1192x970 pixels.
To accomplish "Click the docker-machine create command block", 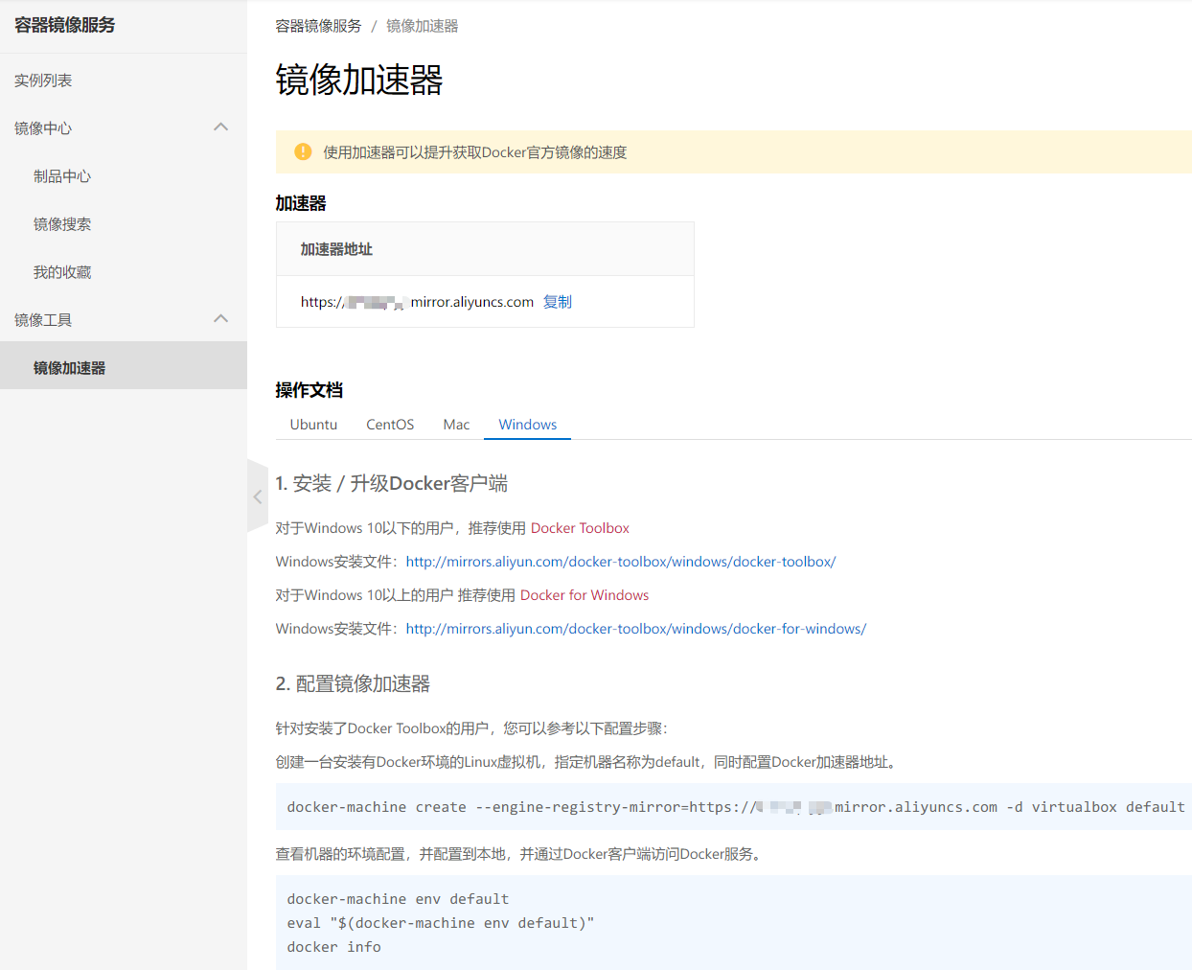I will point(734,807).
